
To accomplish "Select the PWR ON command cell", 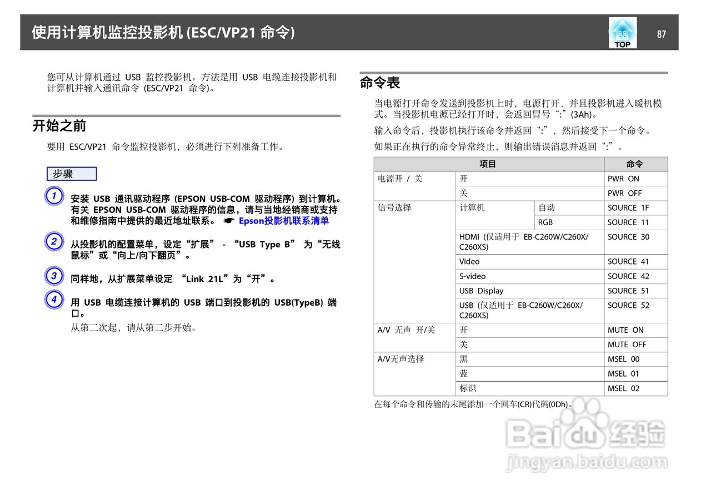I will coord(636,179).
